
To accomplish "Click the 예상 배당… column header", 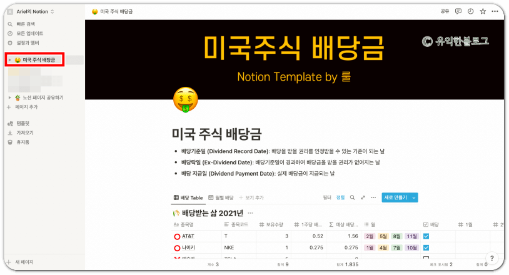I will 343,225.
